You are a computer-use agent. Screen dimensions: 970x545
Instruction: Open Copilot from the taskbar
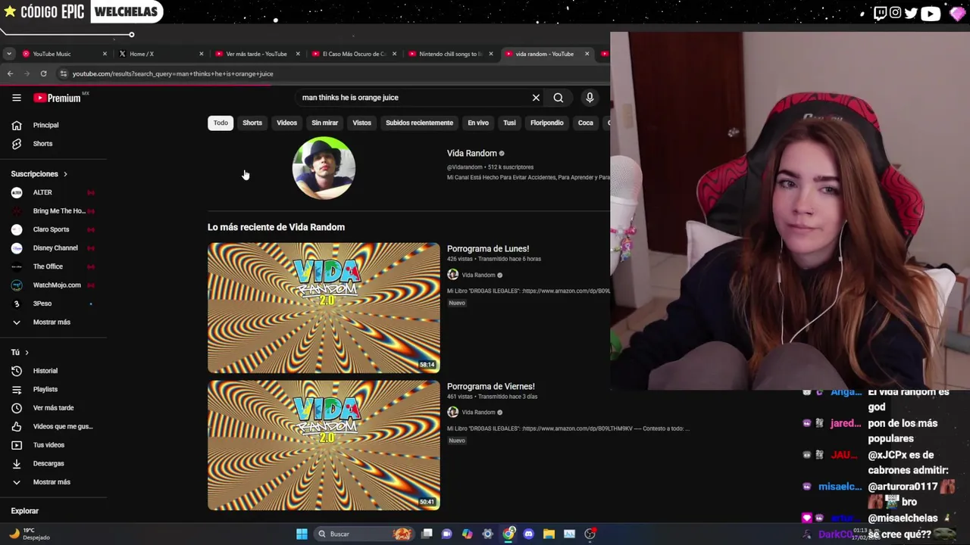pyautogui.click(x=467, y=534)
